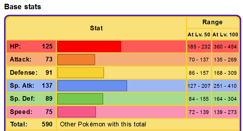Screen dimensions: 243x131
Task: Click the red HP stat bar
Action: pyautogui.click(x=89, y=46)
